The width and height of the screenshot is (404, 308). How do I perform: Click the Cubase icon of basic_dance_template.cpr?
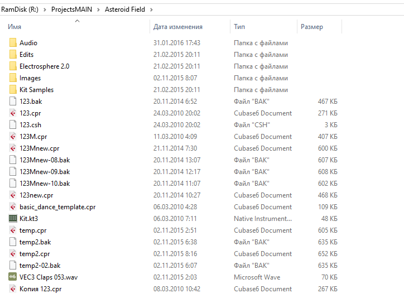(x=13, y=207)
